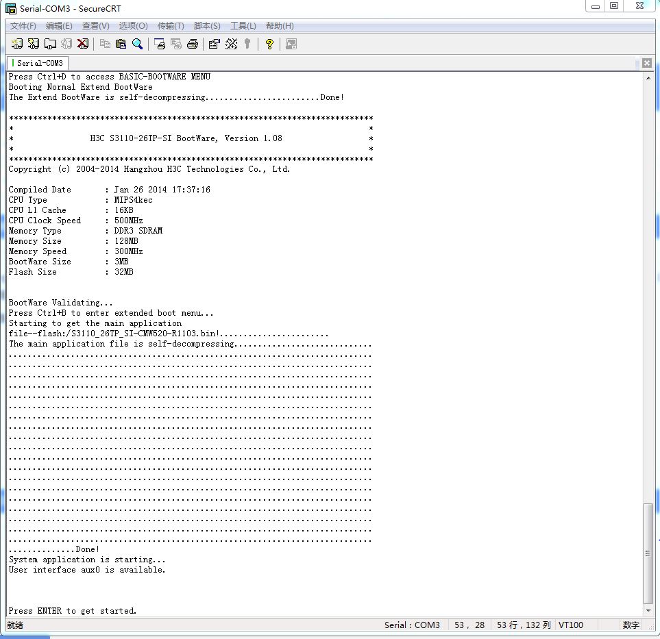Click the grayed key agent icon

click(247, 44)
